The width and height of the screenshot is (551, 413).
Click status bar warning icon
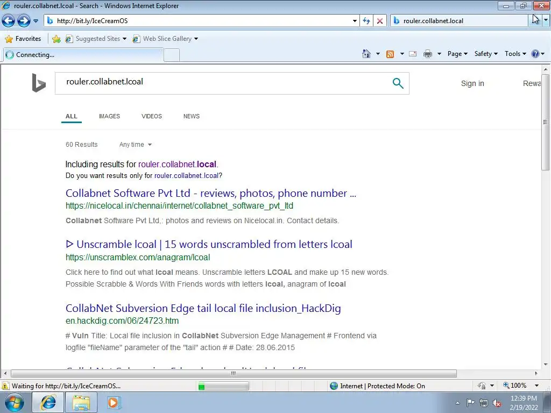5,386
